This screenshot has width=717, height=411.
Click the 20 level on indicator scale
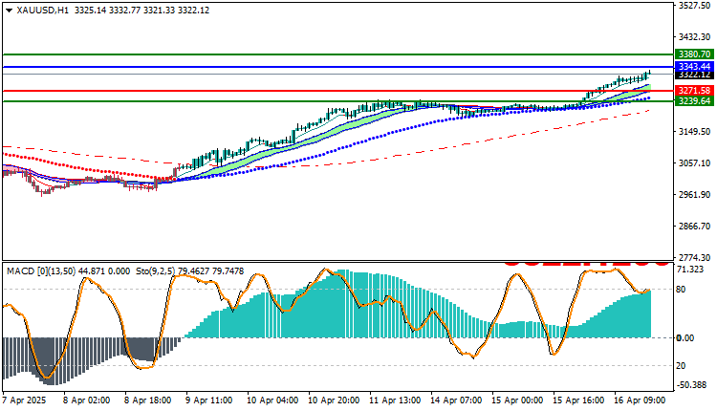(x=681, y=366)
